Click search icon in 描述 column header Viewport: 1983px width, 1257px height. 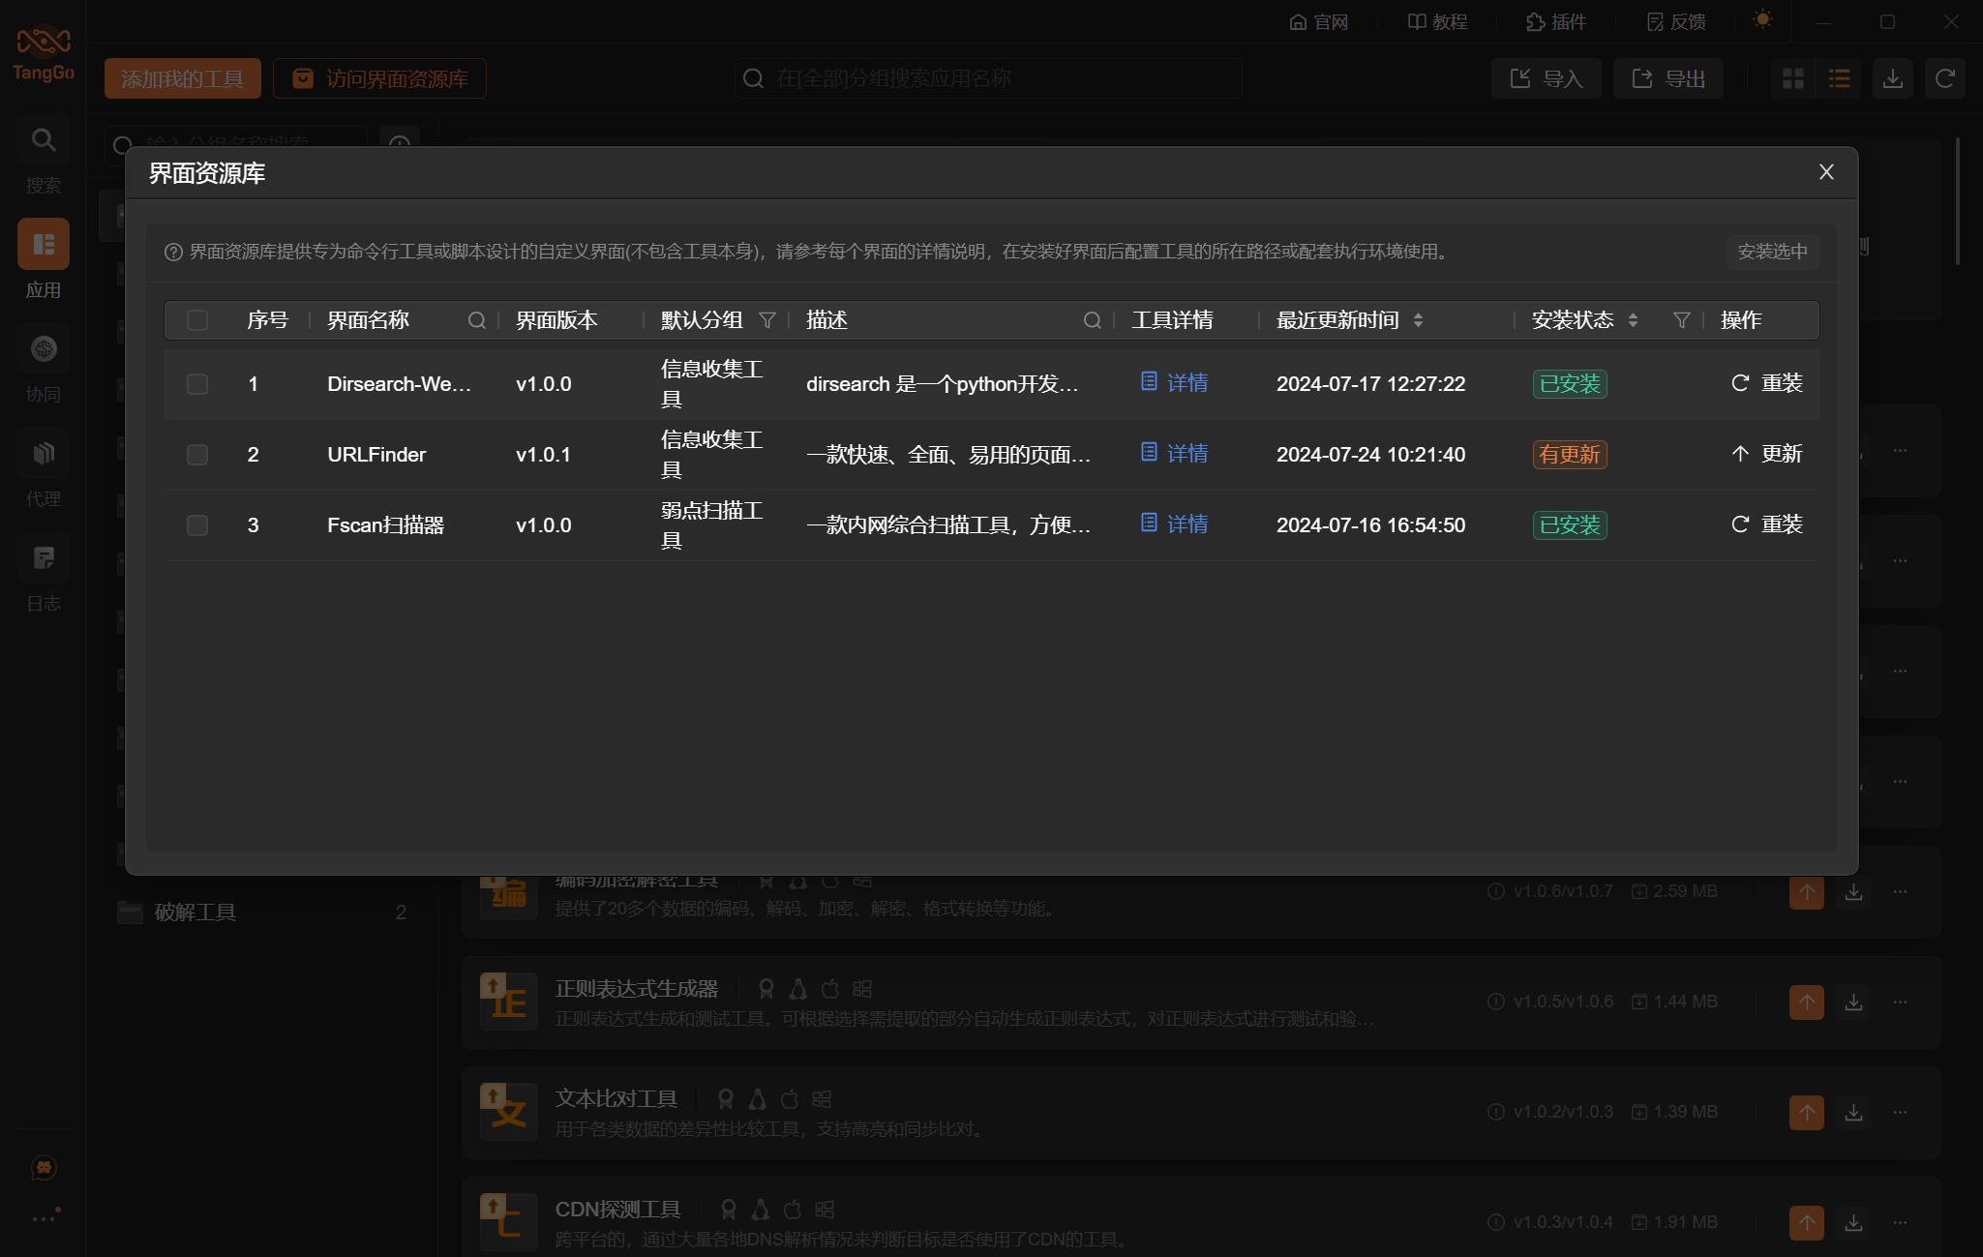coord(1092,320)
